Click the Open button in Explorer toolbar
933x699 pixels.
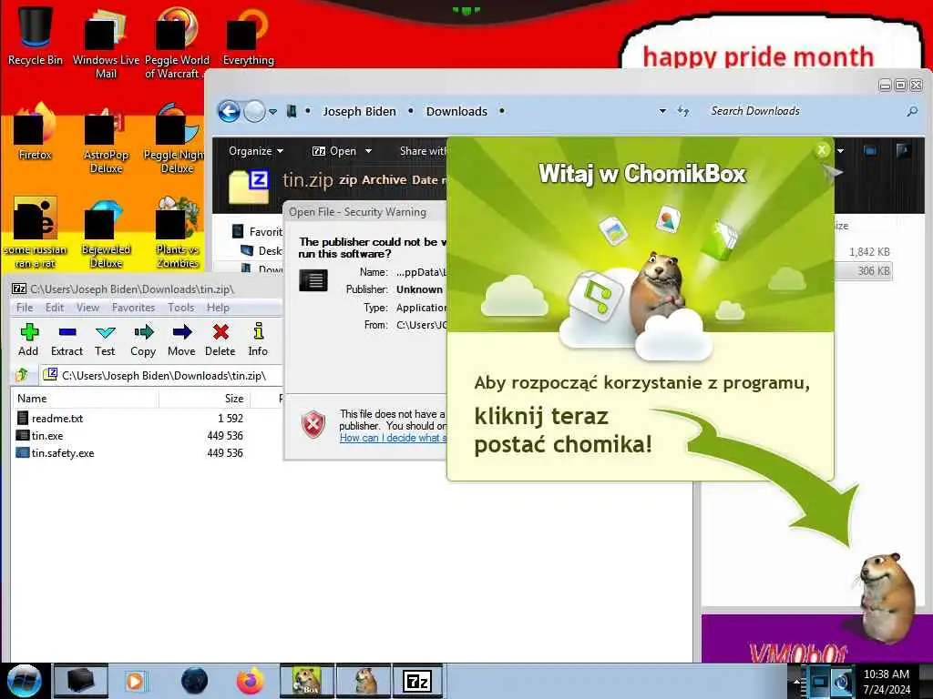point(334,151)
